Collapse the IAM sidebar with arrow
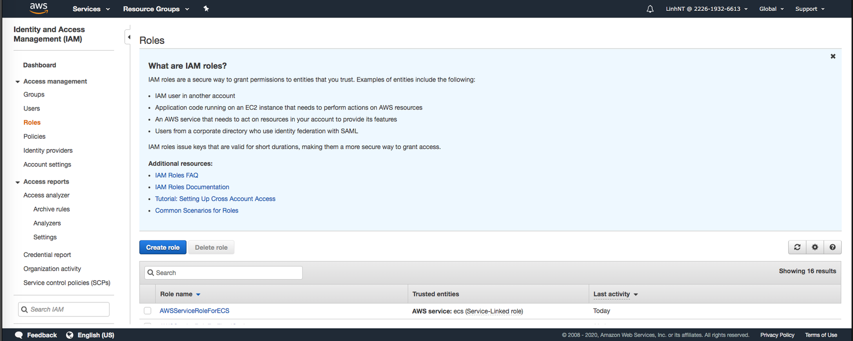853x341 pixels. tap(128, 37)
